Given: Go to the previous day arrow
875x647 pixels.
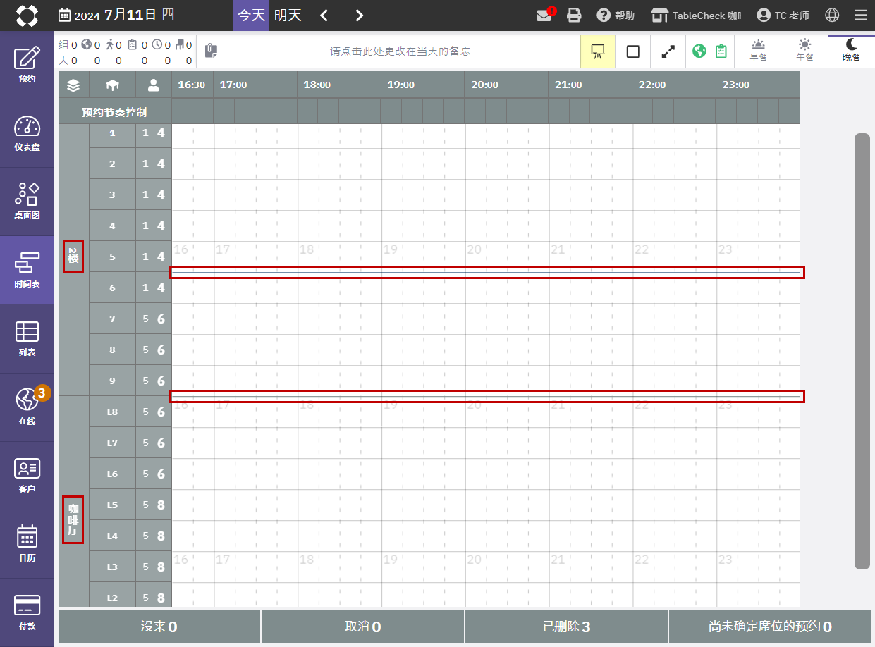Looking at the screenshot, I should [324, 16].
